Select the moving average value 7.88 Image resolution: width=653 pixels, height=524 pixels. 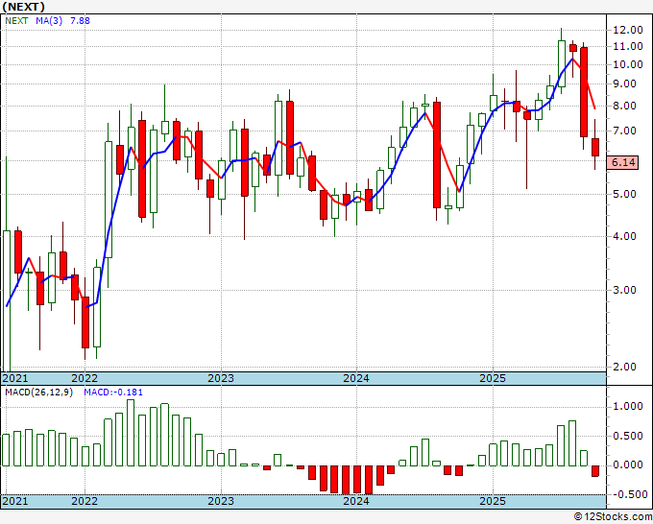coord(80,21)
